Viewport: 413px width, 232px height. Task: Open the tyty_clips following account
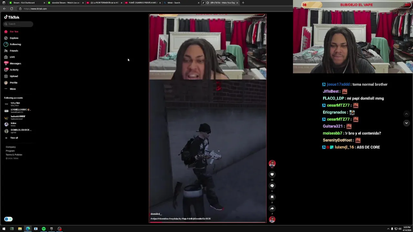tap(13, 104)
